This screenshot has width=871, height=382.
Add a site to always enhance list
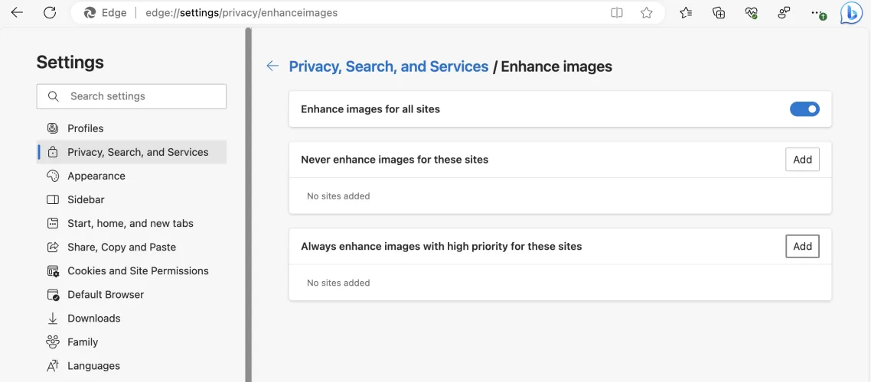tap(802, 246)
